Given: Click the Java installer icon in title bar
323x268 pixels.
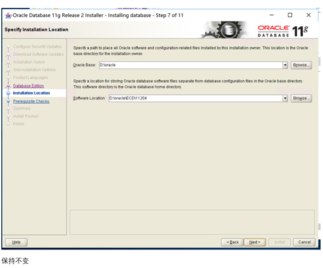Looking at the screenshot, I should pos(8,15).
